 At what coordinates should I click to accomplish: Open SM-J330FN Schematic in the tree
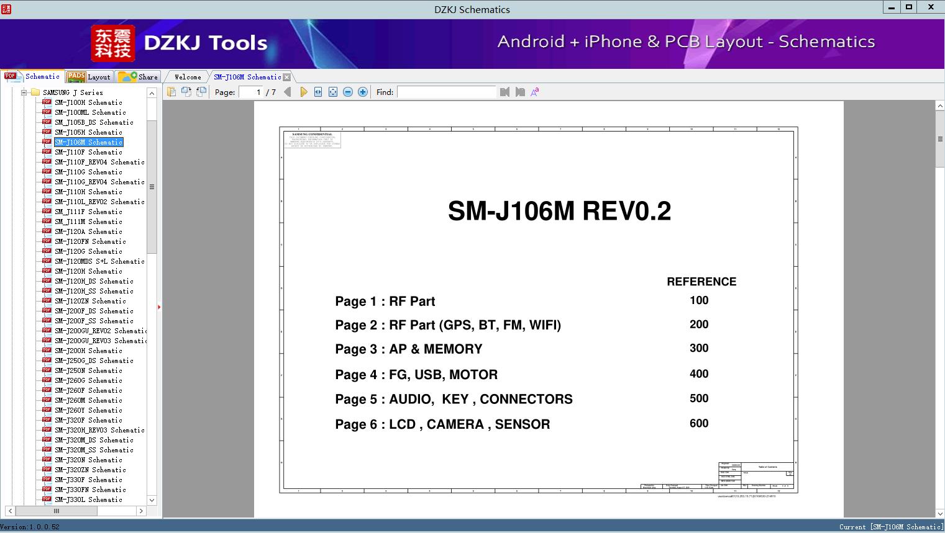90,490
